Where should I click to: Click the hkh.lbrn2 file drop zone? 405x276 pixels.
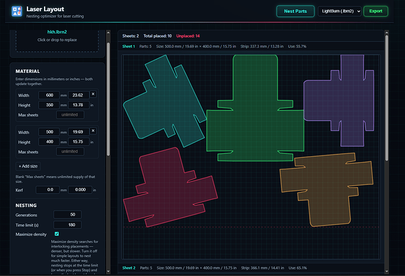click(x=57, y=40)
